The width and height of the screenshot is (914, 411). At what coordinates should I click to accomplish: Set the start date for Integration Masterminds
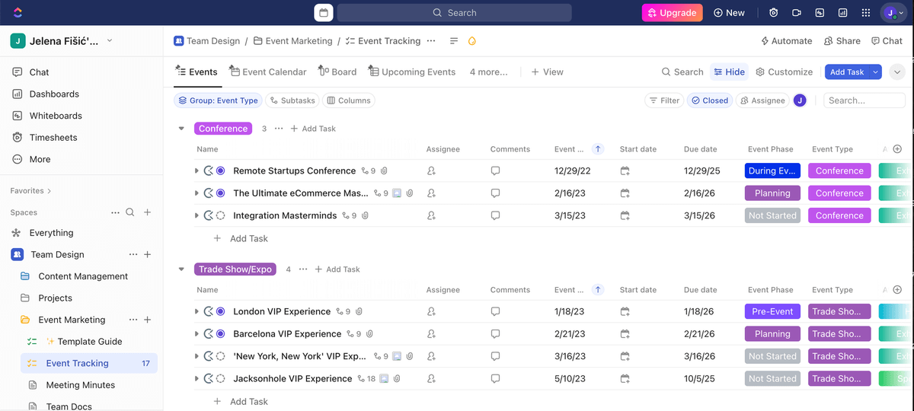(625, 215)
